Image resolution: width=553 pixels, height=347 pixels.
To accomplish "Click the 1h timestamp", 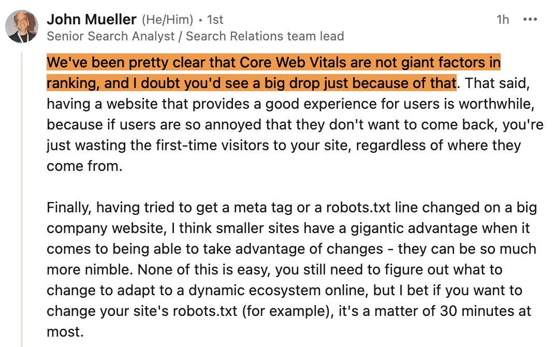I will coord(503,20).
